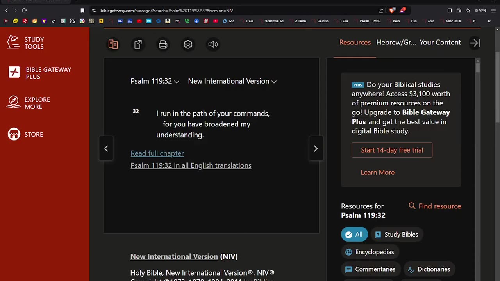Image resolution: width=500 pixels, height=281 pixels.
Task: Click bookmark this page icon
Action: [82, 11]
